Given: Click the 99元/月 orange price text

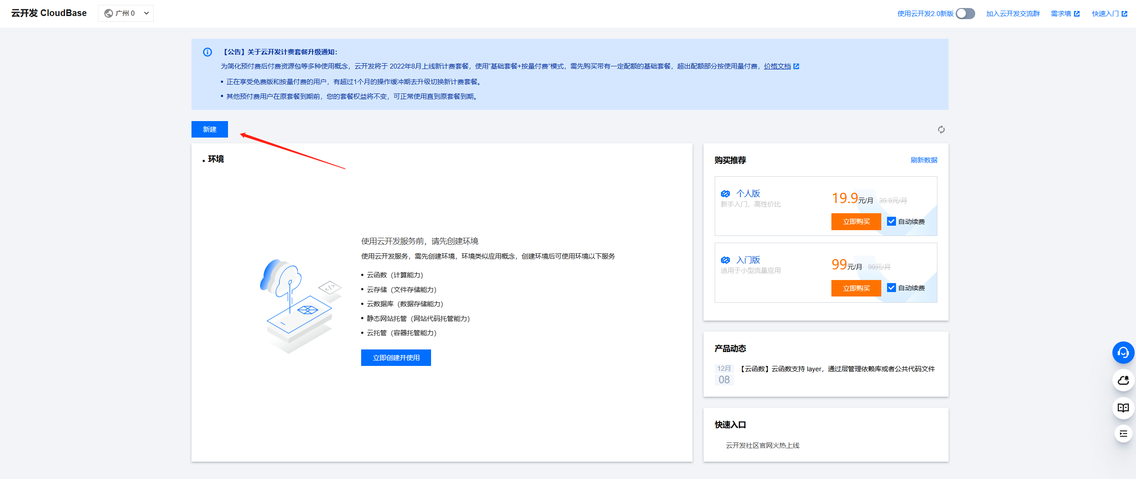Looking at the screenshot, I should [847, 265].
